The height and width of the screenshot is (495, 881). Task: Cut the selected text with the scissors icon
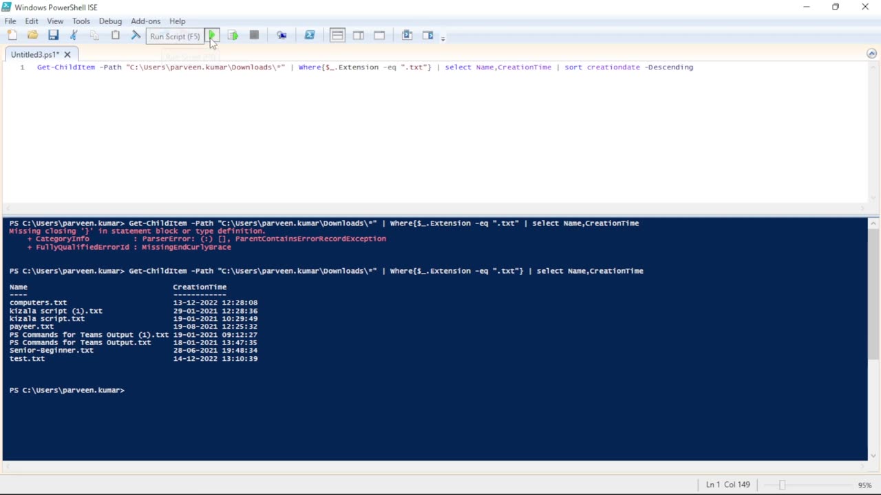click(x=74, y=35)
